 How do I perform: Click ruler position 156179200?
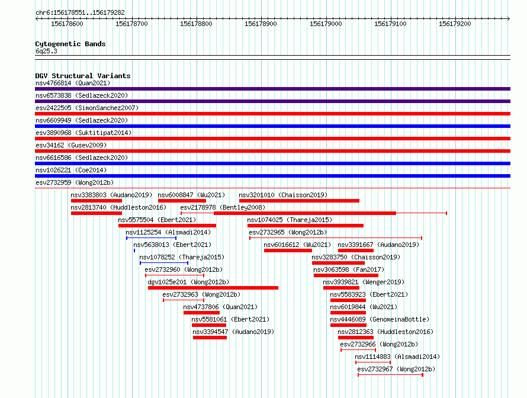455,24
